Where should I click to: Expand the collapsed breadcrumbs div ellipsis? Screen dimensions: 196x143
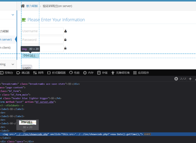[70, 84]
